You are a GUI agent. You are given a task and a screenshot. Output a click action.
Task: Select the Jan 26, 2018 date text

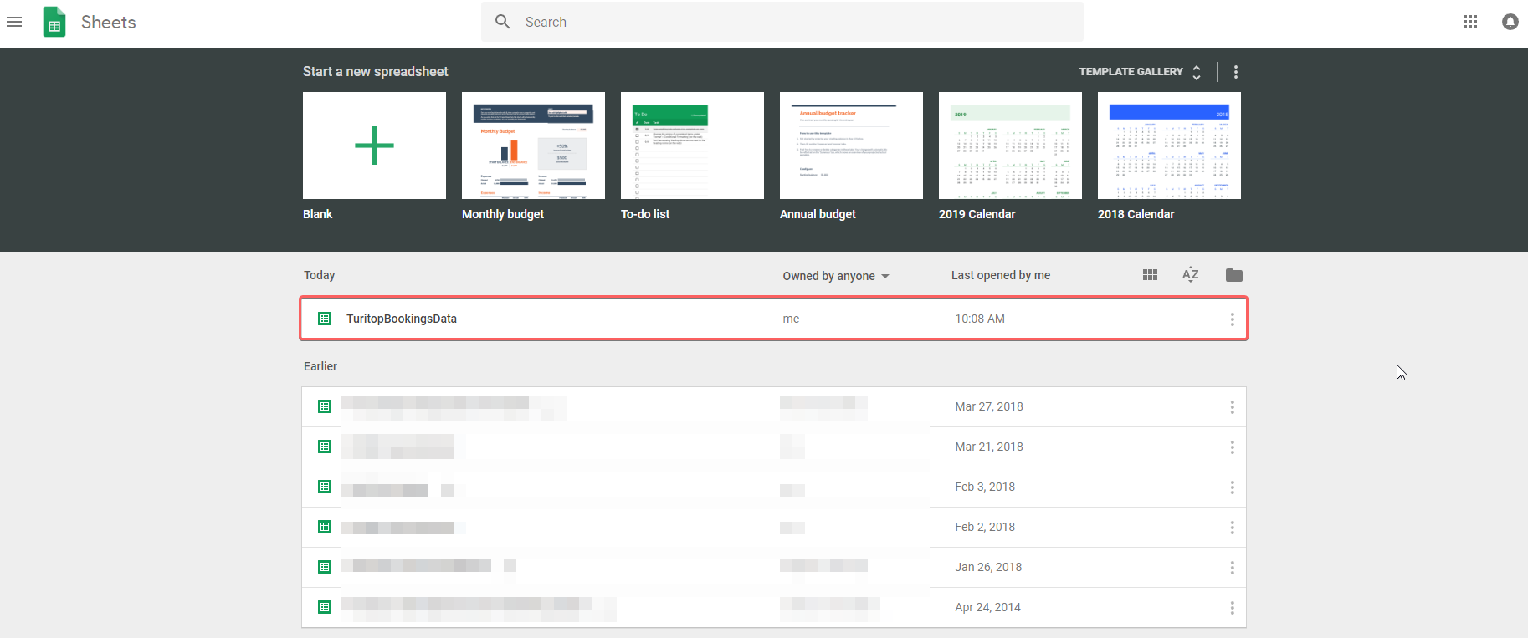pyautogui.click(x=988, y=567)
